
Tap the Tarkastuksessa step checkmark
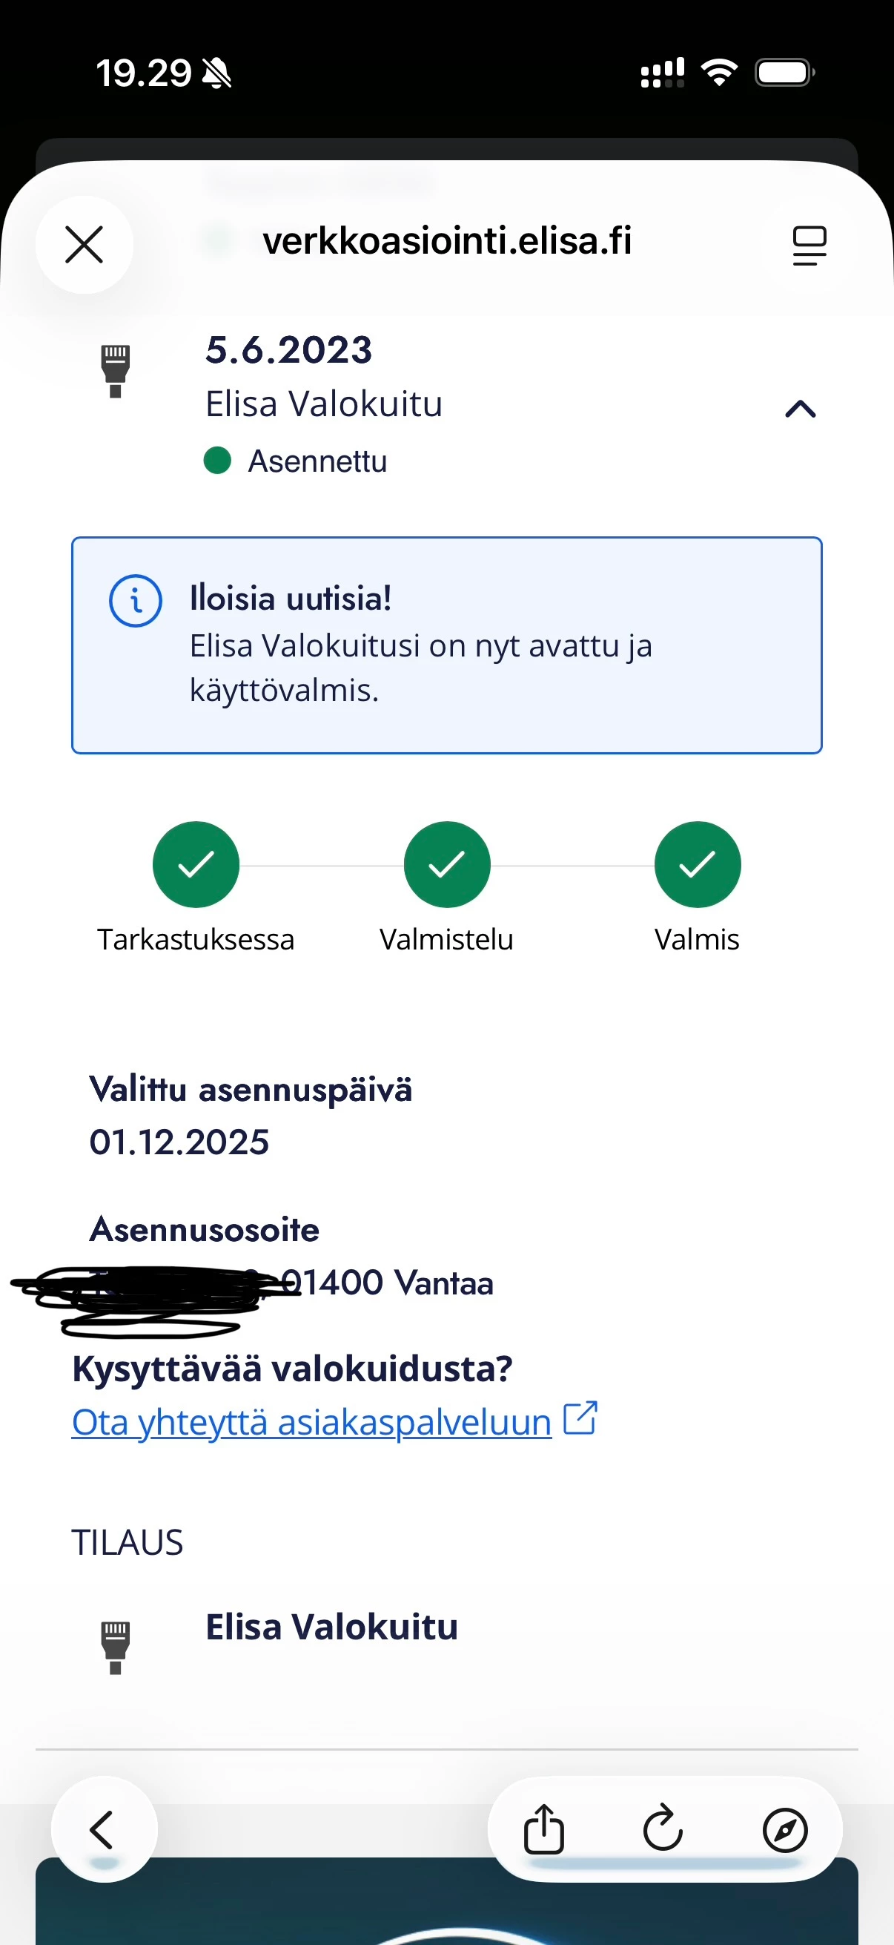pos(196,863)
